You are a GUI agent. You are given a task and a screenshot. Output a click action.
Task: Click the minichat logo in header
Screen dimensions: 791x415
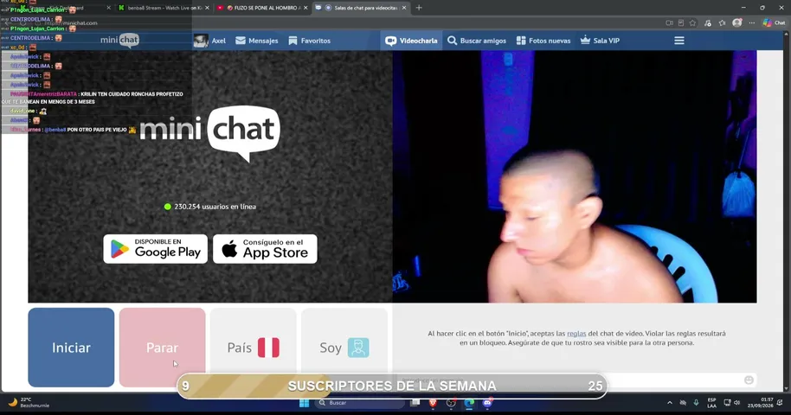pyautogui.click(x=119, y=41)
